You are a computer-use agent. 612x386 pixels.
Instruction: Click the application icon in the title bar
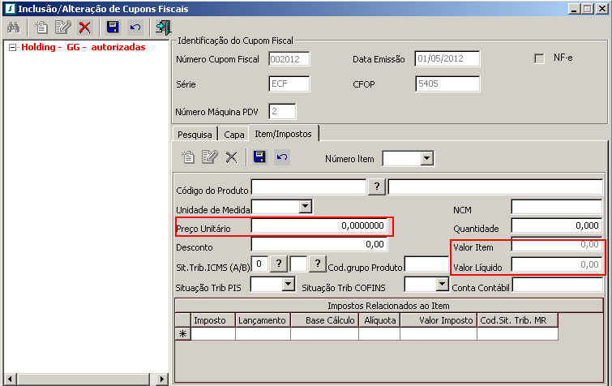(x=10, y=9)
